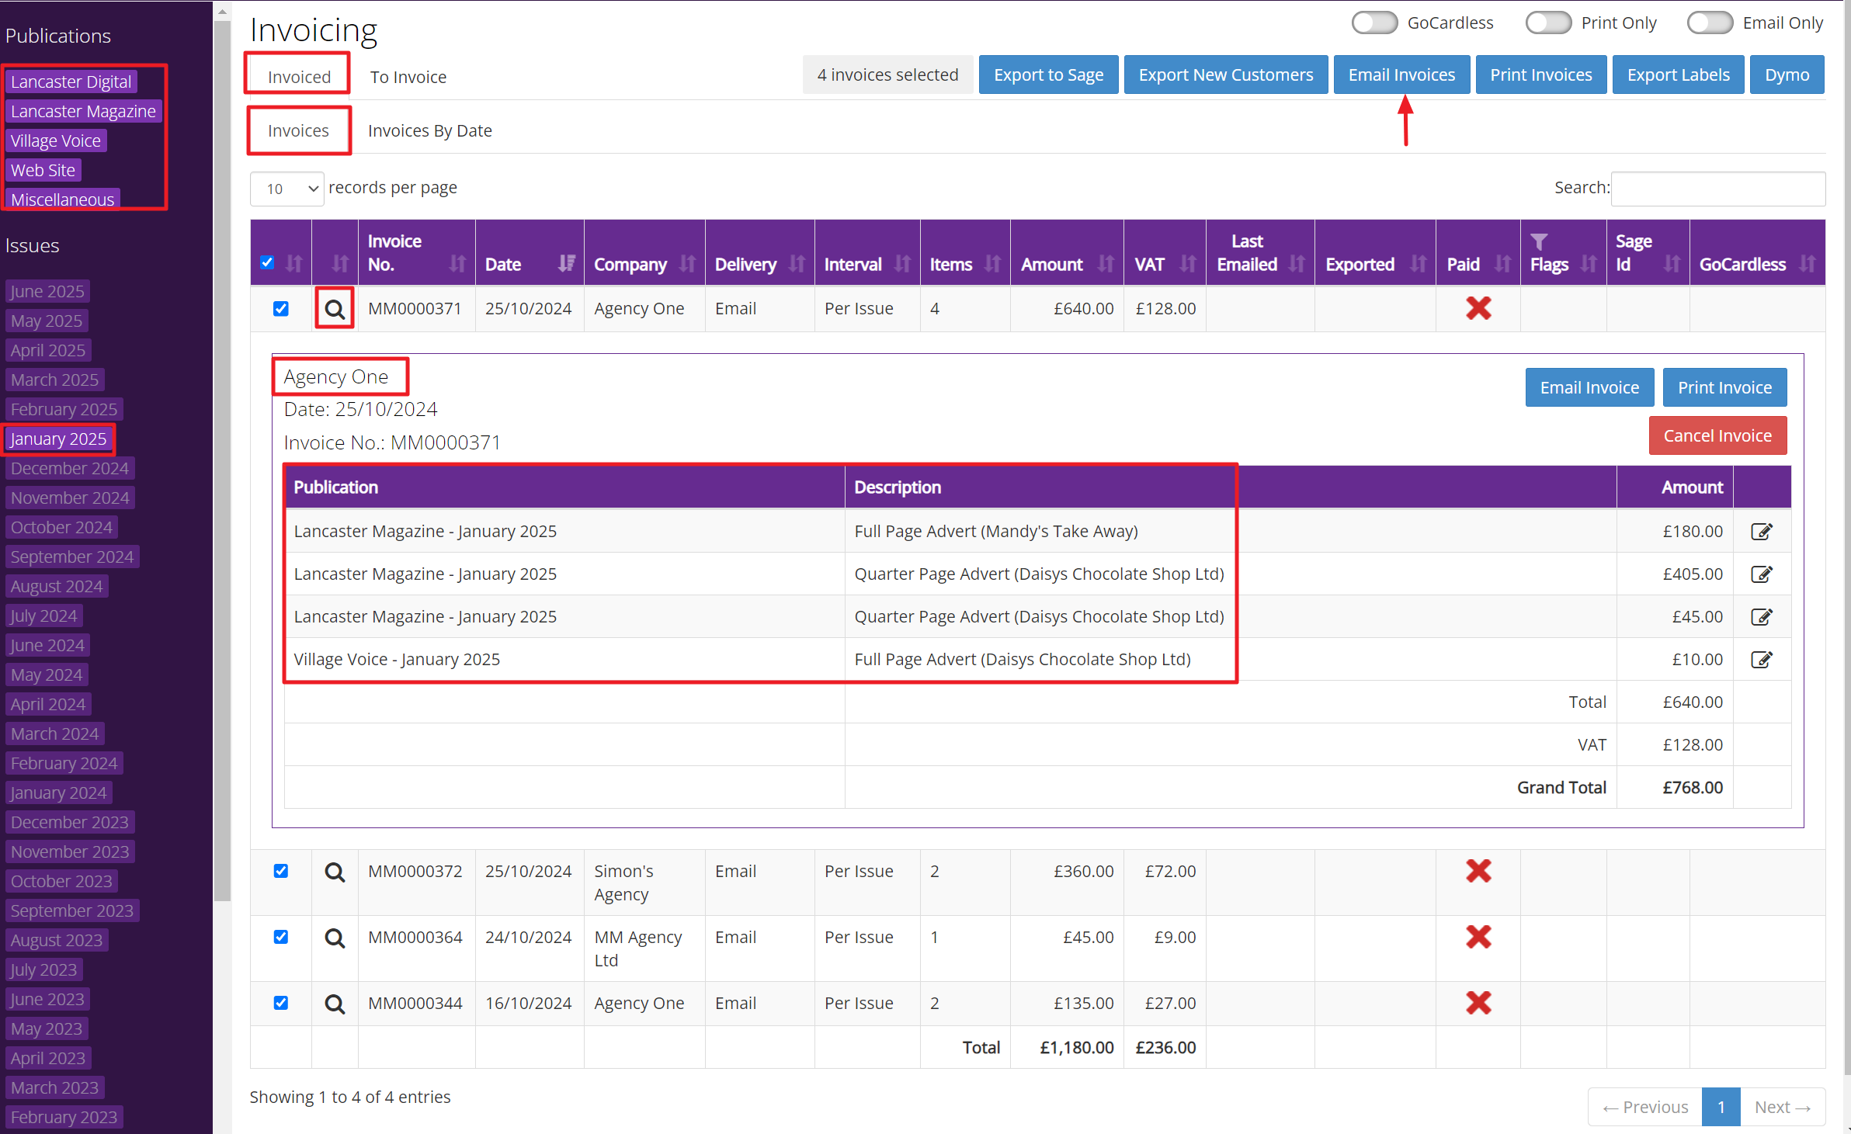Toggle the Email Only switch
The image size is (1851, 1134).
1710,23
